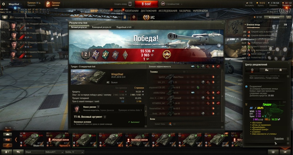Select the ИС-7 tank thumbnail in carousel

coord(190,140)
